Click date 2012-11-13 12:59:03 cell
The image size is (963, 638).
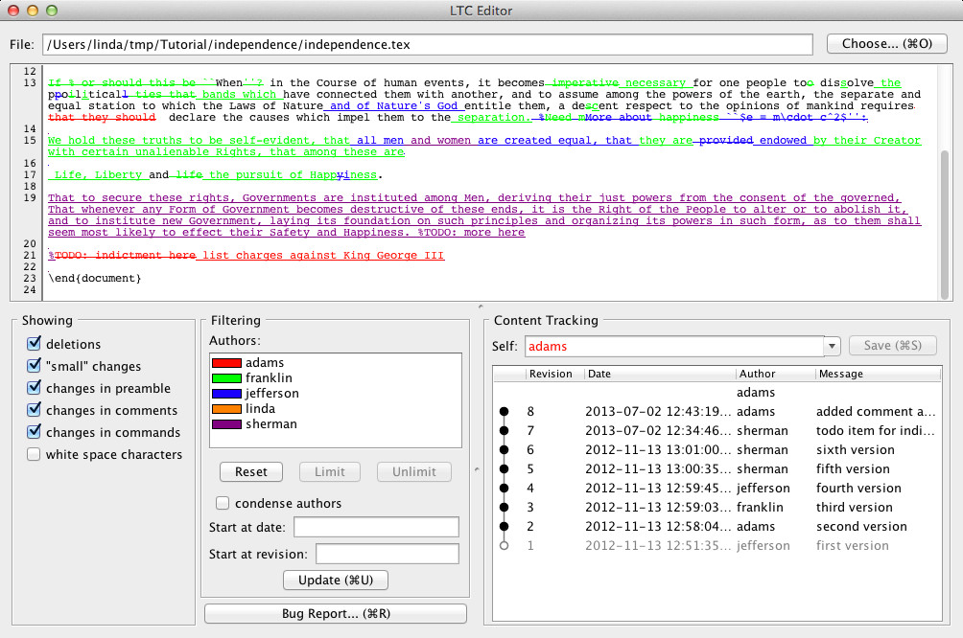pos(658,508)
